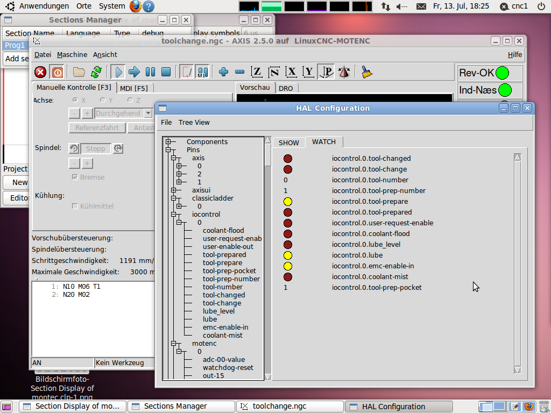The width and height of the screenshot is (551, 413).
Task: Open the Maschine menu
Action: tap(72, 54)
